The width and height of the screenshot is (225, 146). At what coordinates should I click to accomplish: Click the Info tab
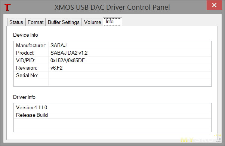[112, 22]
